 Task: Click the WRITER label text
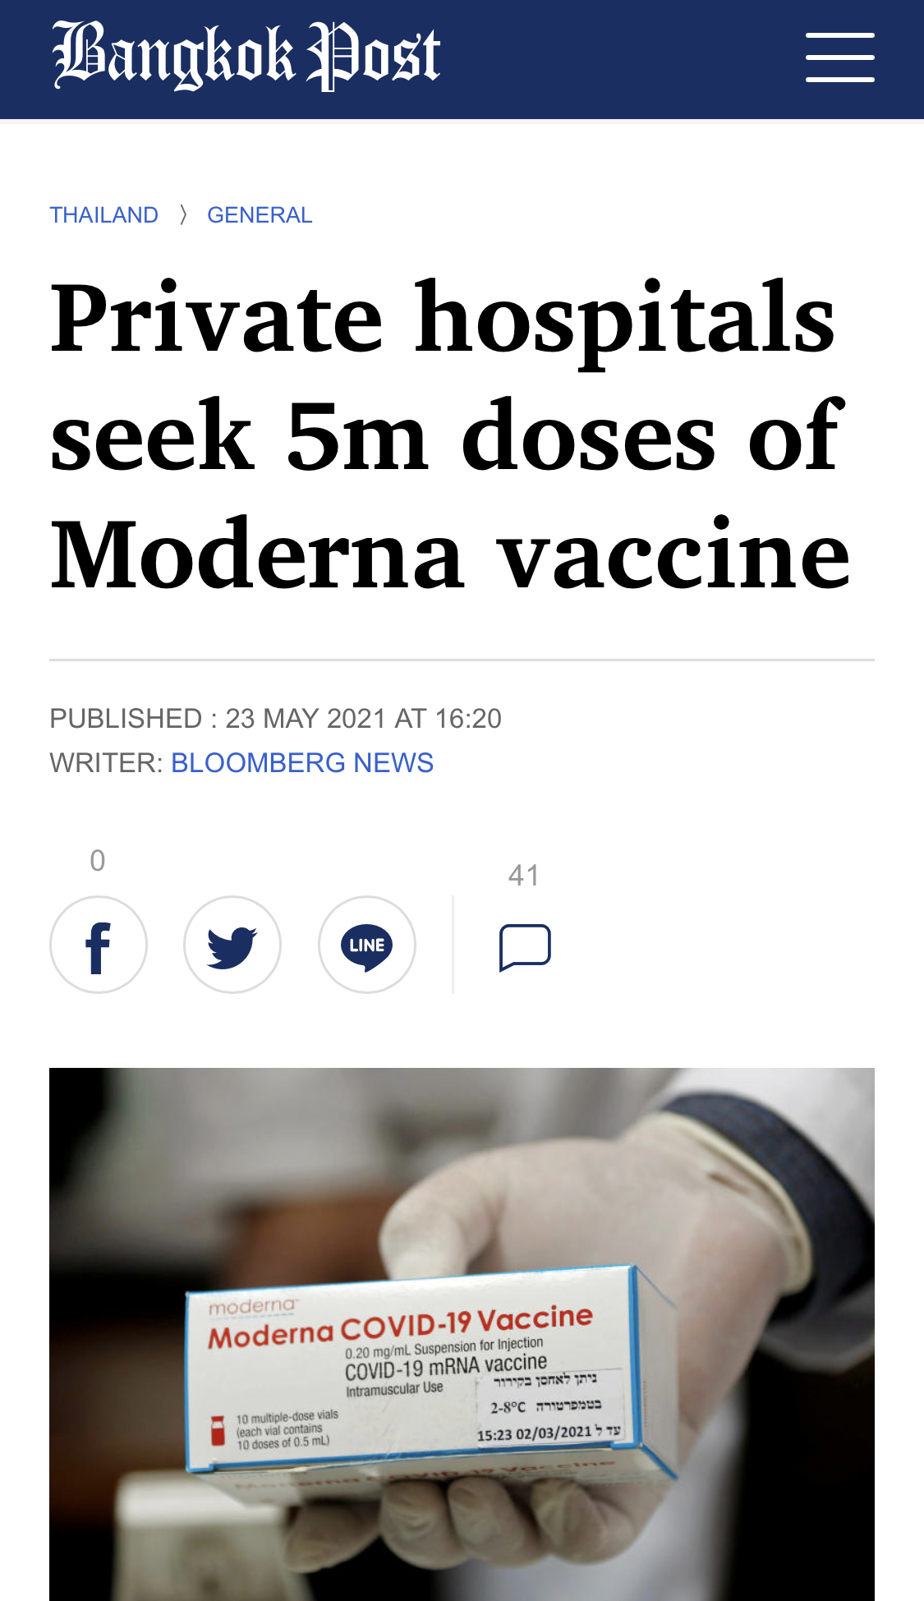point(106,763)
